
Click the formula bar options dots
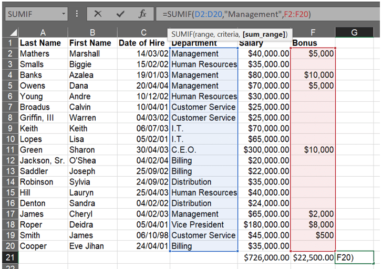(x=77, y=14)
